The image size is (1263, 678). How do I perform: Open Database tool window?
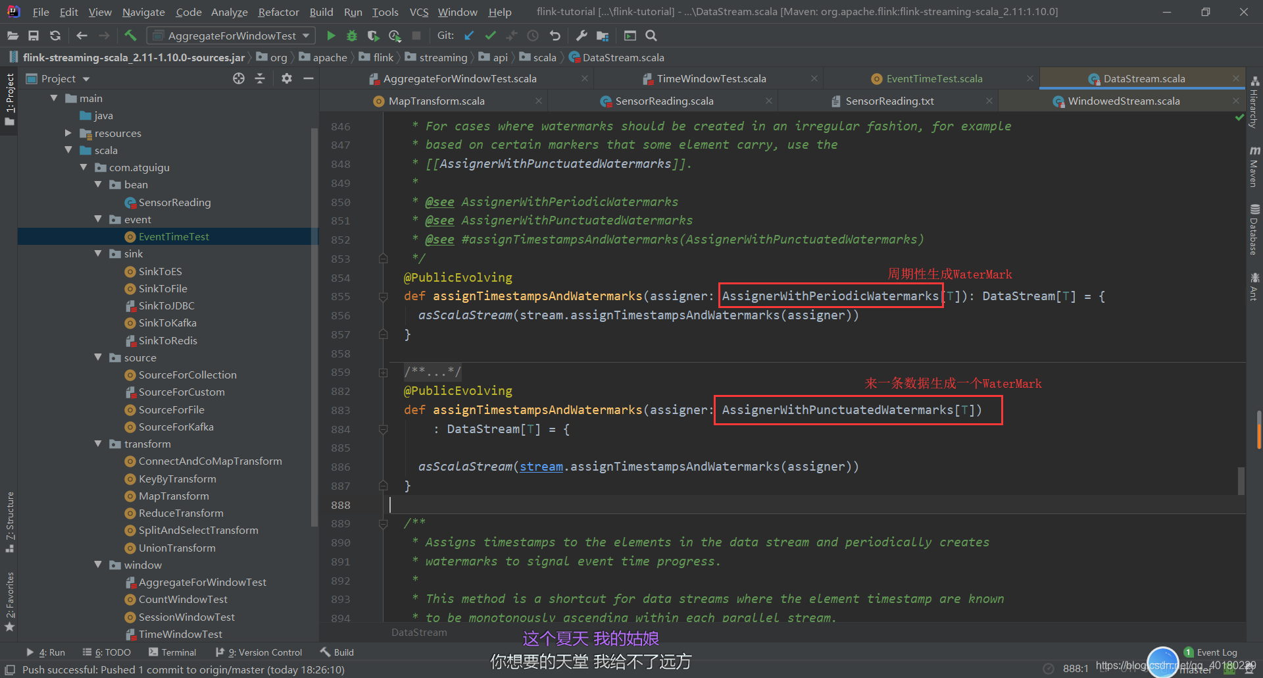[1254, 230]
